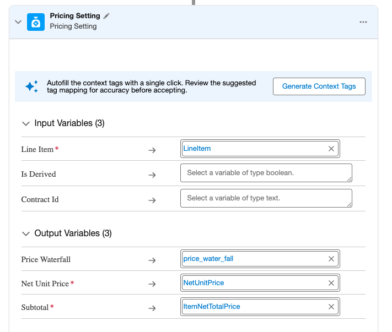This screenshot has width=392, height=332.
Task: Click the sparkle autofill icon
Action: point(31,86)
